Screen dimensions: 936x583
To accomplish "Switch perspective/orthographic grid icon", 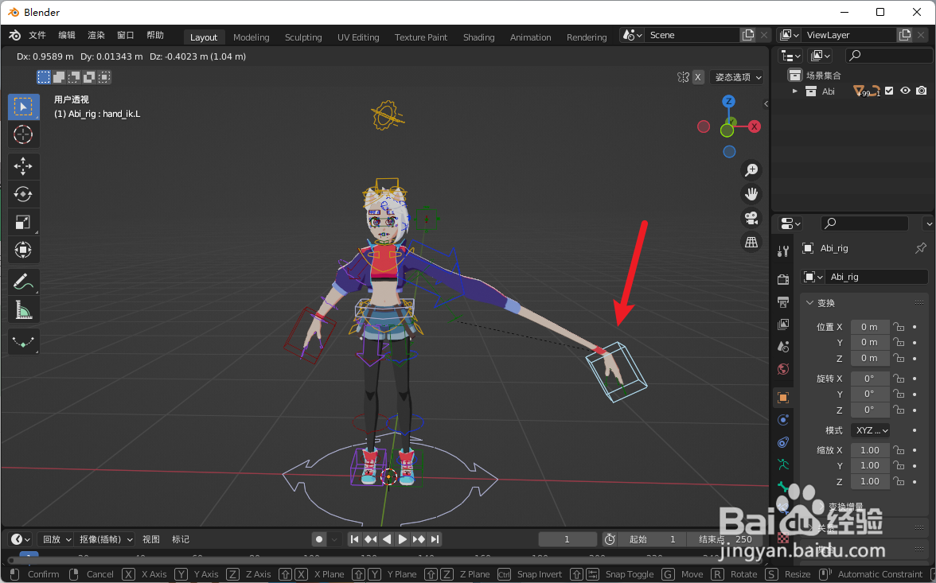I will pos(751,242).
